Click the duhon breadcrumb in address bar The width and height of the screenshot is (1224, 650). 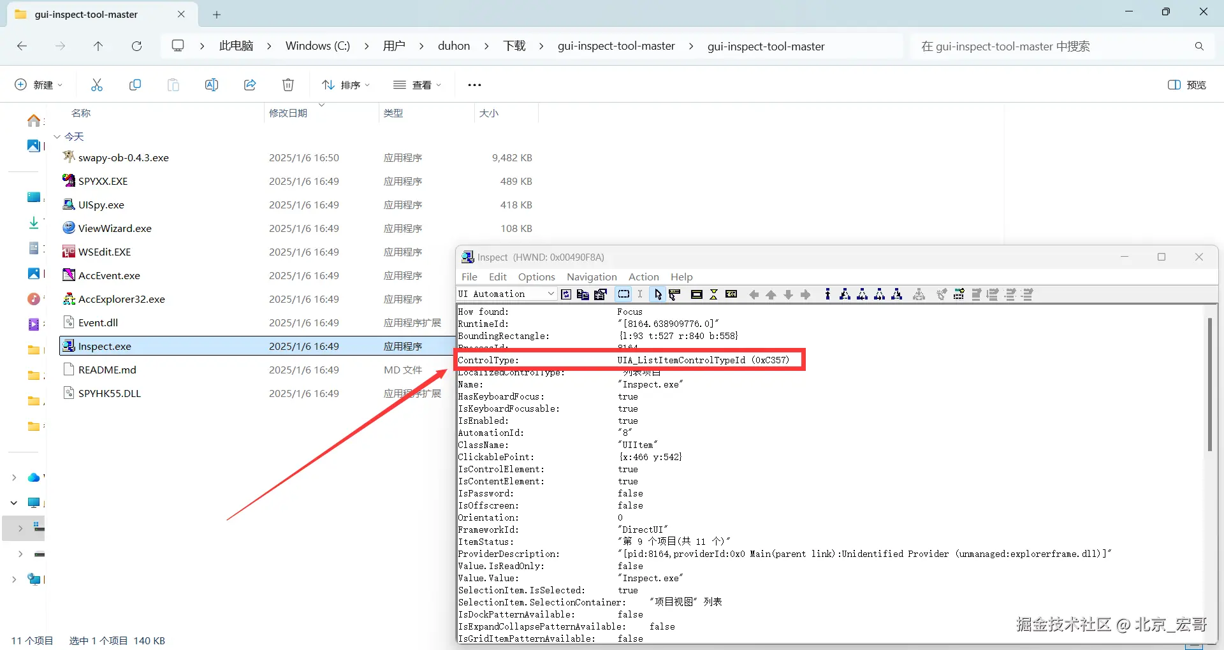click(x=454, y=46)
